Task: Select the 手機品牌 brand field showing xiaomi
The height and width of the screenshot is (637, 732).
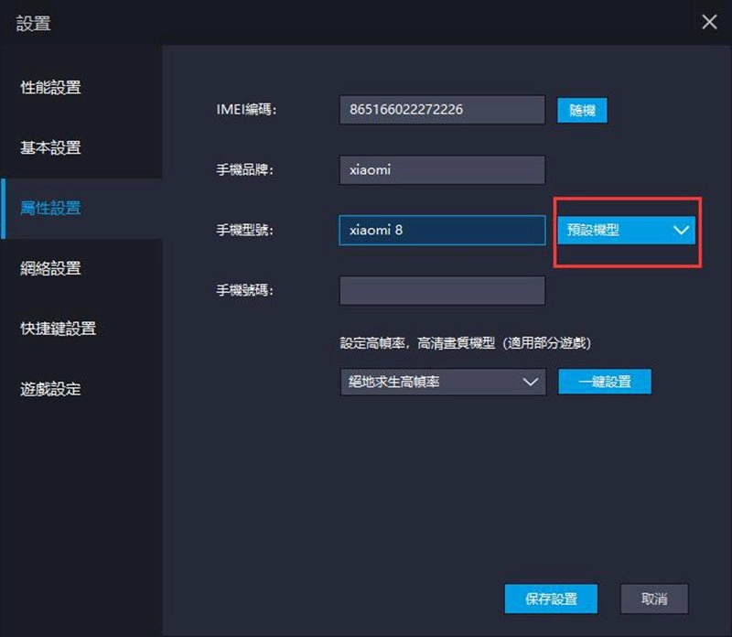Action: [x=442, y=170]
